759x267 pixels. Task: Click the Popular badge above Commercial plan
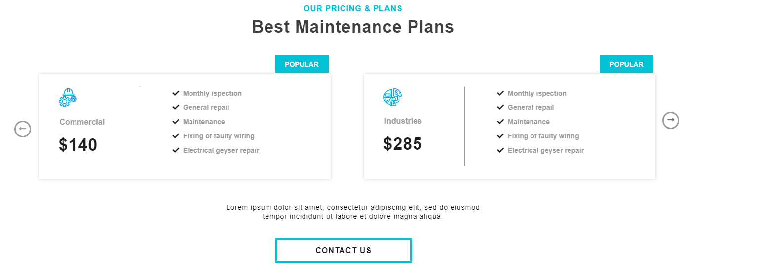(302, 64)
